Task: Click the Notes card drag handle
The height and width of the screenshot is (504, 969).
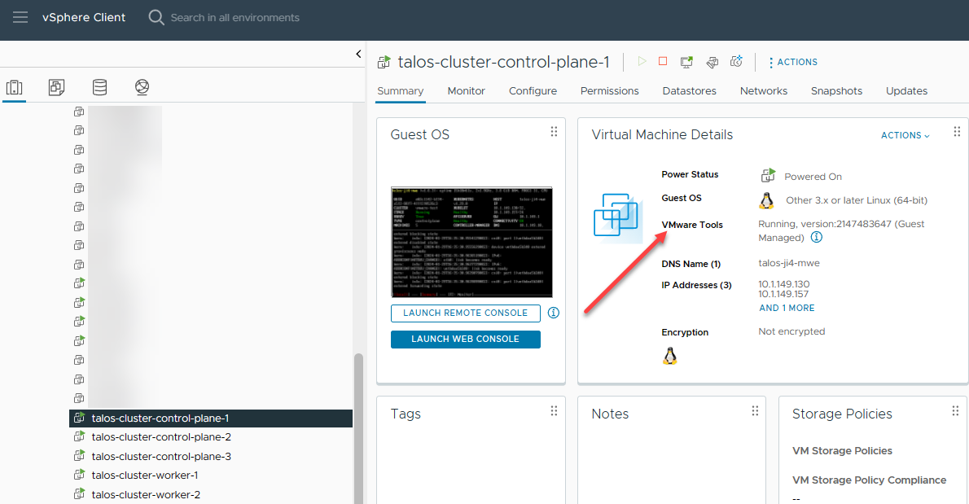Action: click(755, 410)
